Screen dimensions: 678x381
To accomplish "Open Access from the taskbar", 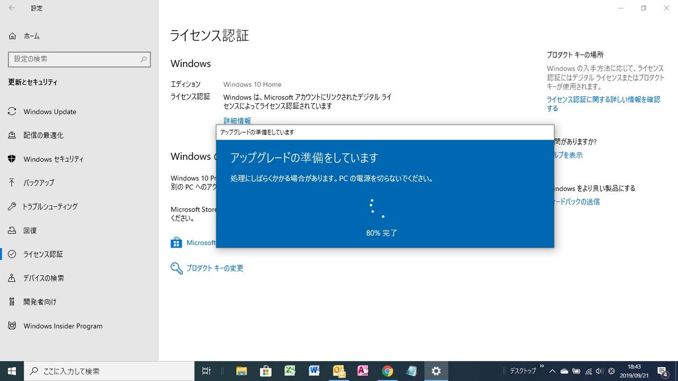I will click(x=363, y=371).
